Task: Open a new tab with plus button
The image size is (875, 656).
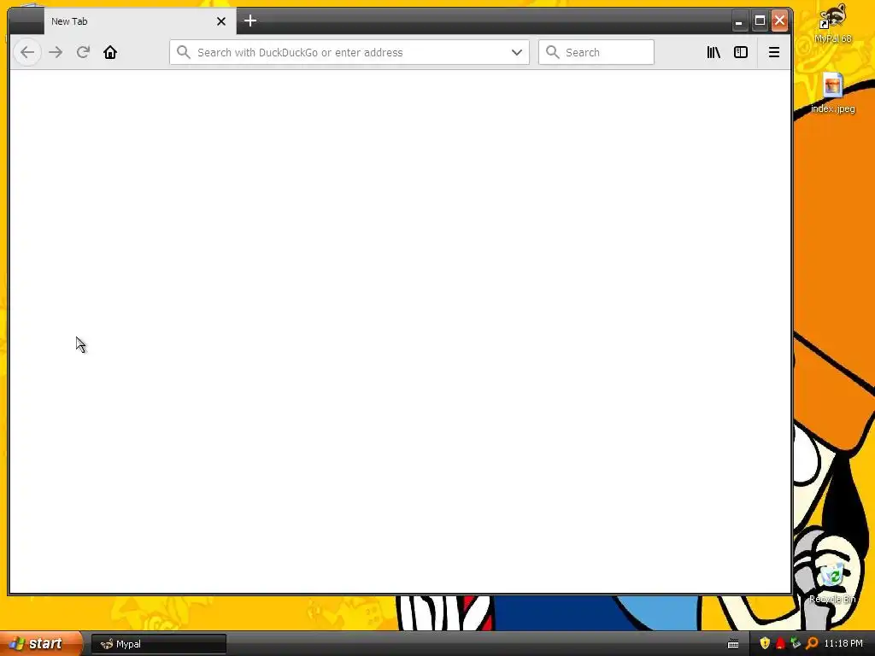Action: pos(250,21)
